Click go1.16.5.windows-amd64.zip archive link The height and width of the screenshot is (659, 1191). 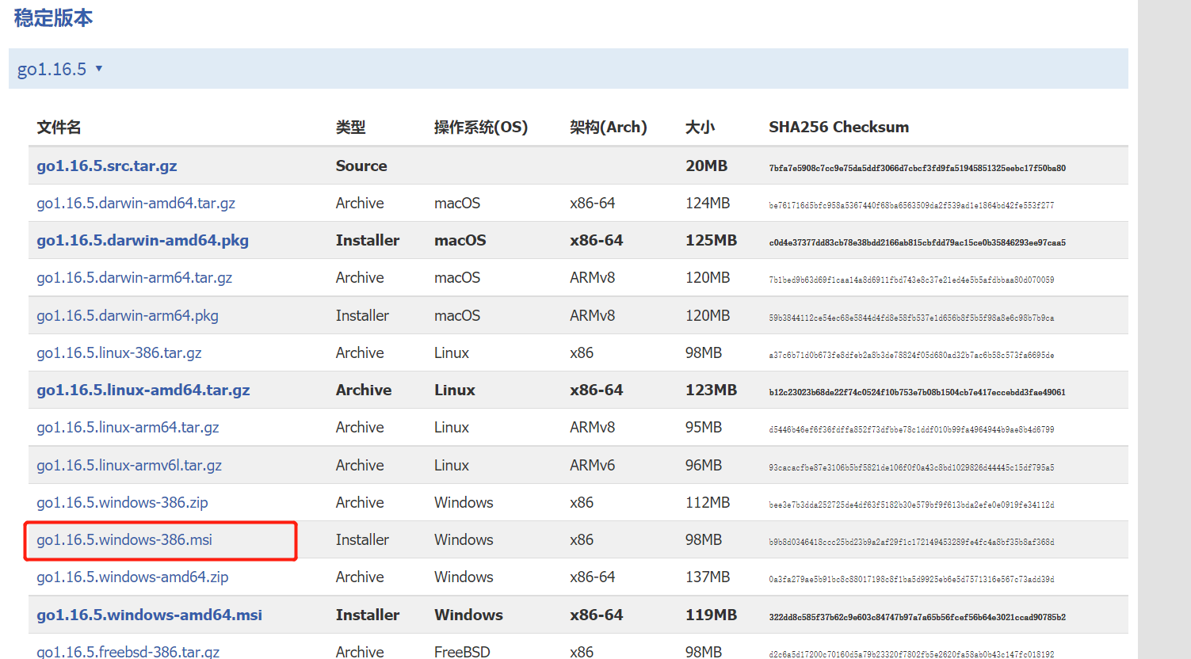(x=132, y=577)
